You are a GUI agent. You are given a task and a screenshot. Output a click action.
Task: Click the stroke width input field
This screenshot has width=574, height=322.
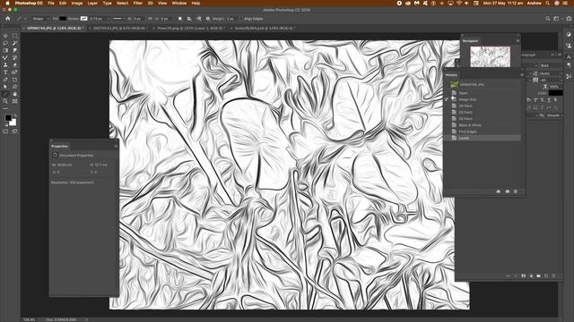coord(98,19)
